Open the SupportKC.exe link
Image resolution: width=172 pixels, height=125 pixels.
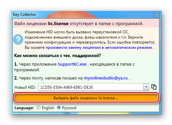pyautogui.click(x=72, y=64)
